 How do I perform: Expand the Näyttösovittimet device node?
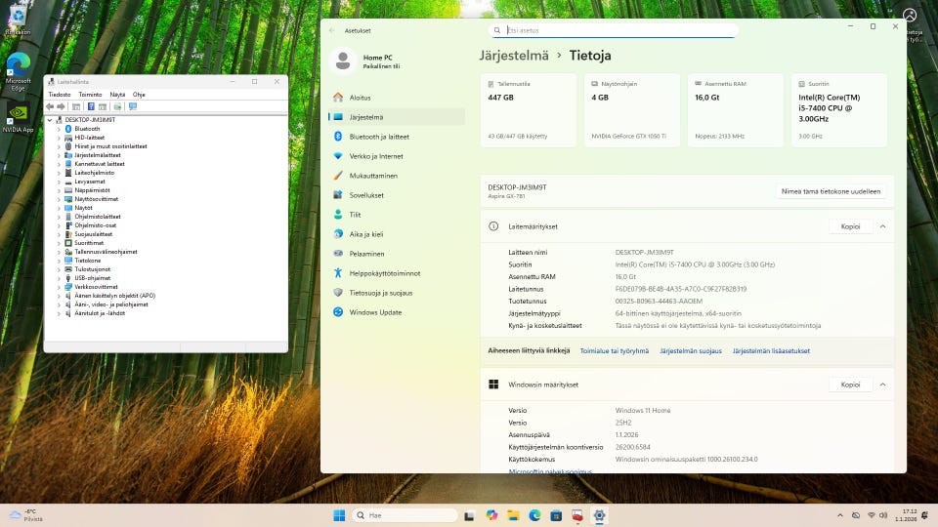(x=59, y=199)
